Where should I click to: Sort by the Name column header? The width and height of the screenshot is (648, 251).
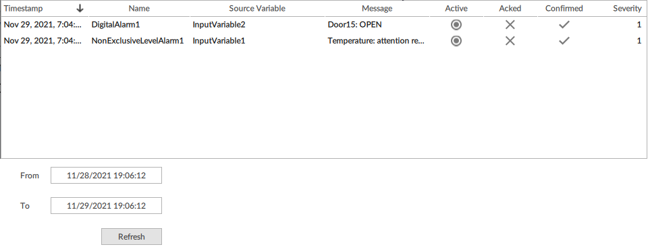[139, 8]
